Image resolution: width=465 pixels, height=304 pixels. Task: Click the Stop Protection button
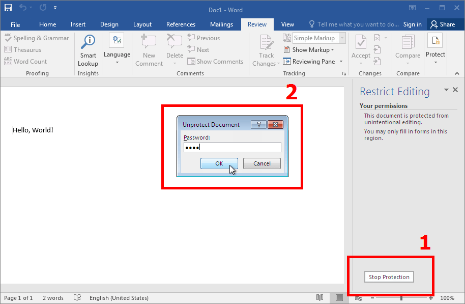[389, 277]
